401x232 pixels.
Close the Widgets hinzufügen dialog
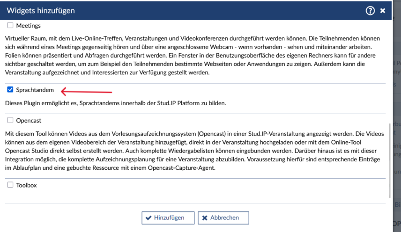[383, 10]
